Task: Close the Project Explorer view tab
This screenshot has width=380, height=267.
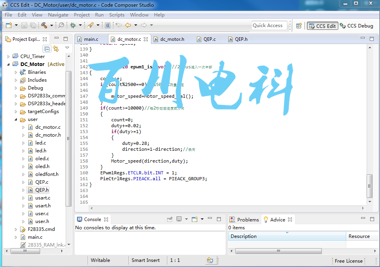Action: (x=45, y=39)
